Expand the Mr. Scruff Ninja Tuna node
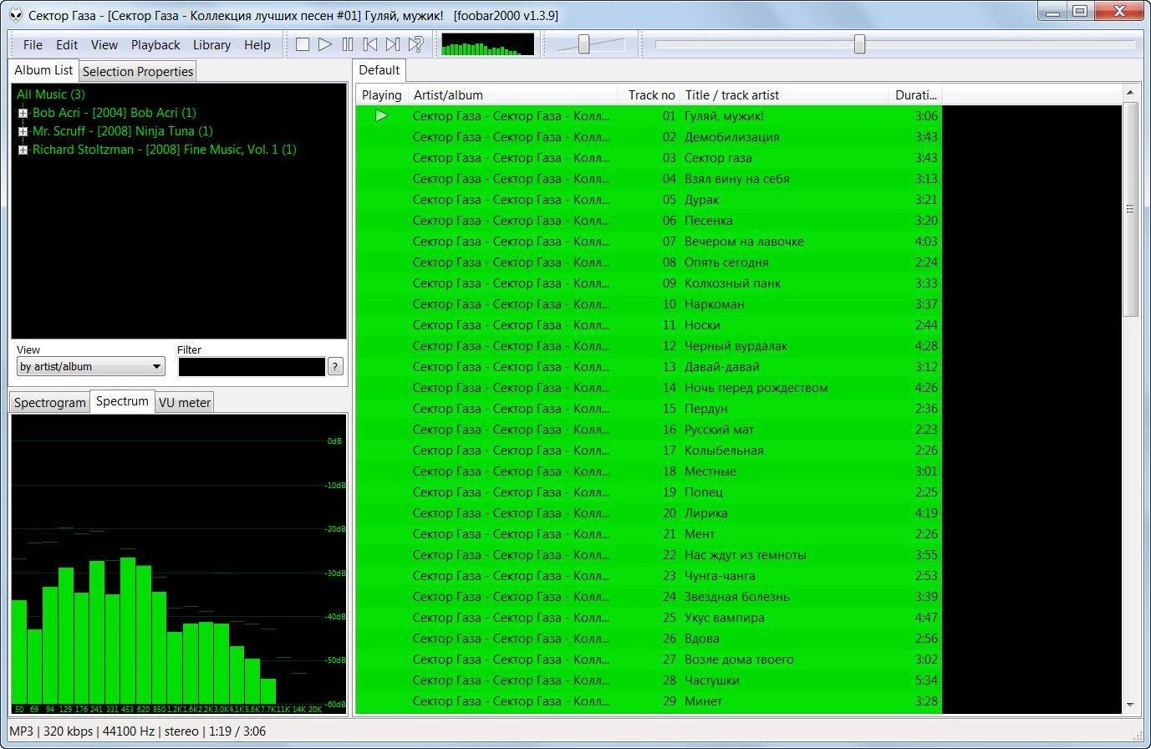The height and width of the screenshot is (749, 1151). (23, 131)
